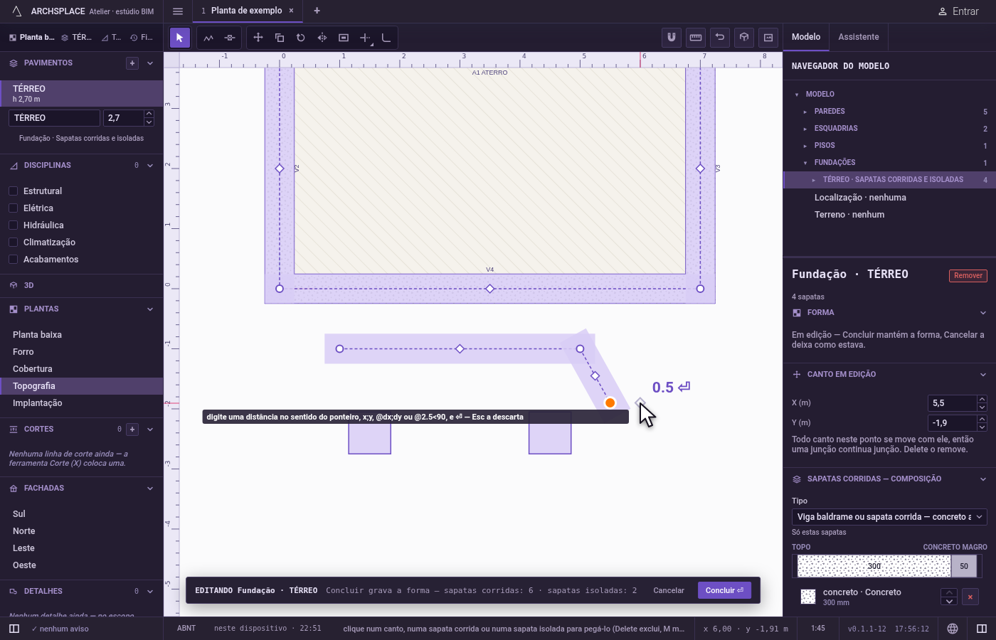The height and width of the screenshot is (640, 996).
Task: Collapse the Canto em edição section
Action: pos(983,375)
